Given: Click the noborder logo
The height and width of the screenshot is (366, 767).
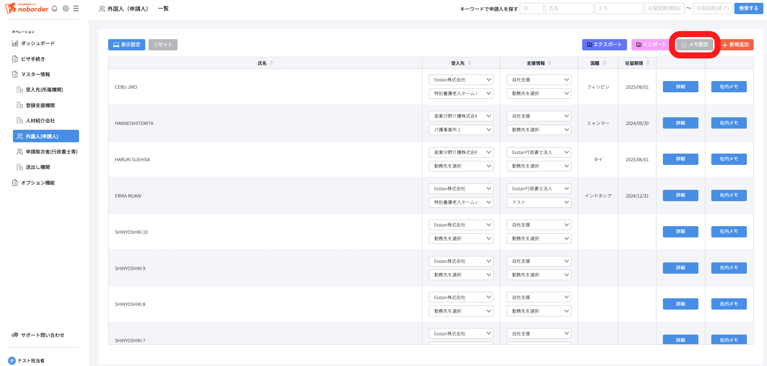Looking at the screenshot, I should click(27, 8).
